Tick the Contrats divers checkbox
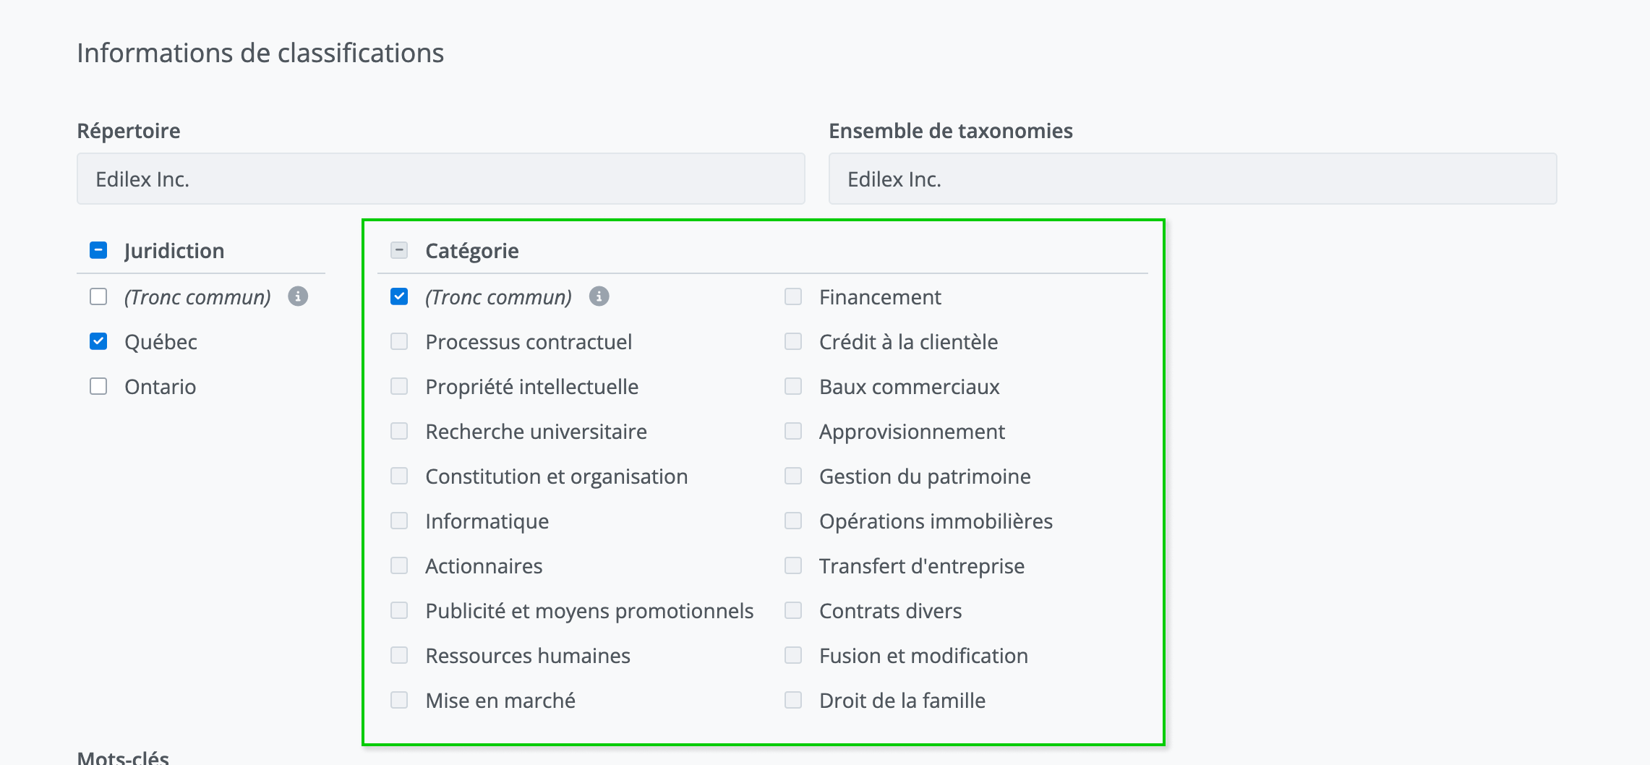 pyautogui.click(x=793, y=610)
